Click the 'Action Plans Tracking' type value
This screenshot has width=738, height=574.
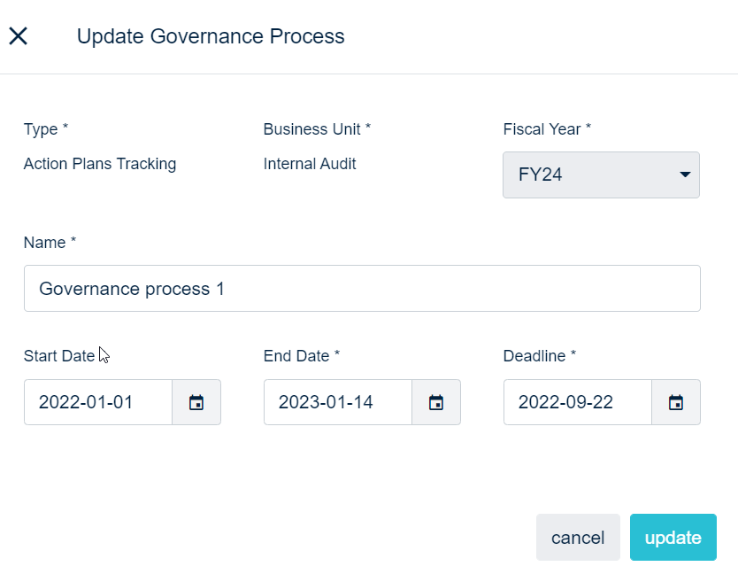coord(100,164)
